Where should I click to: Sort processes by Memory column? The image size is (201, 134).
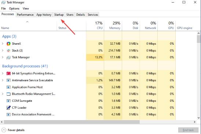click(x=113, y=26)
